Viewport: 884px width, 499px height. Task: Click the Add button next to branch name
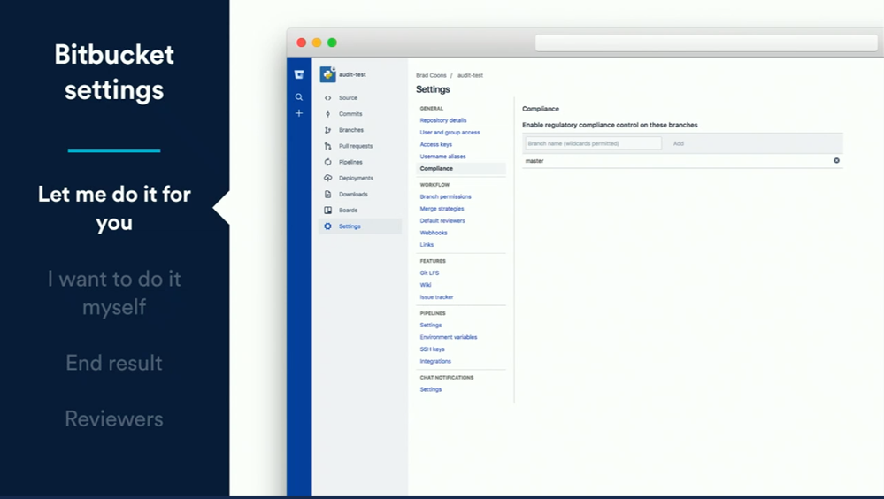click(678, 144)
